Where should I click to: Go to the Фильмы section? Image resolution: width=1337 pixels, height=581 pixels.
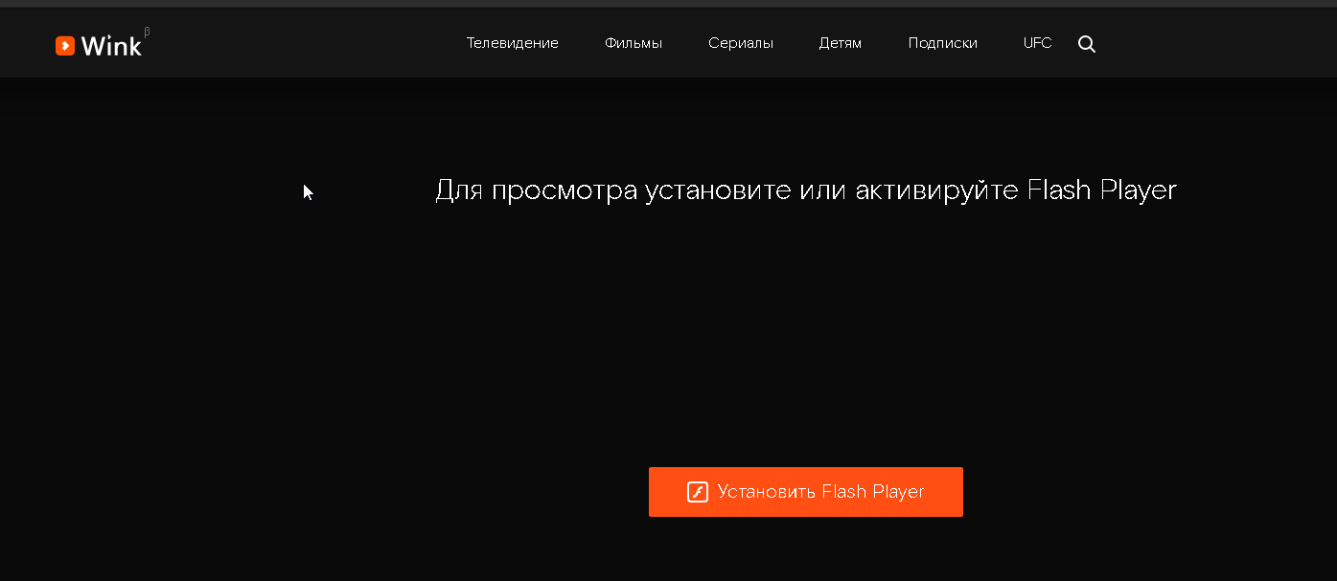pos(634,43)
